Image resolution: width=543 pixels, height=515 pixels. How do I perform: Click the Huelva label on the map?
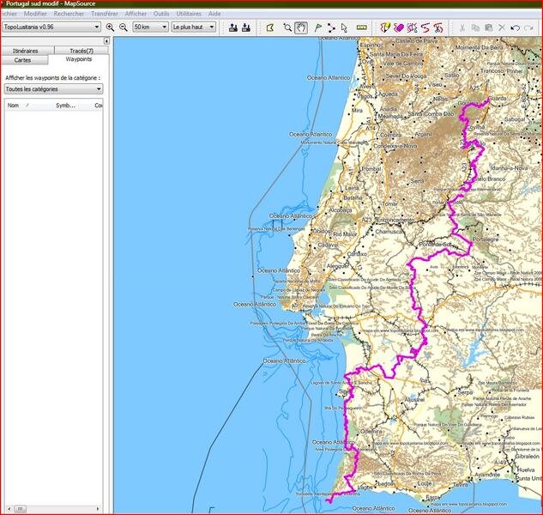526,470
